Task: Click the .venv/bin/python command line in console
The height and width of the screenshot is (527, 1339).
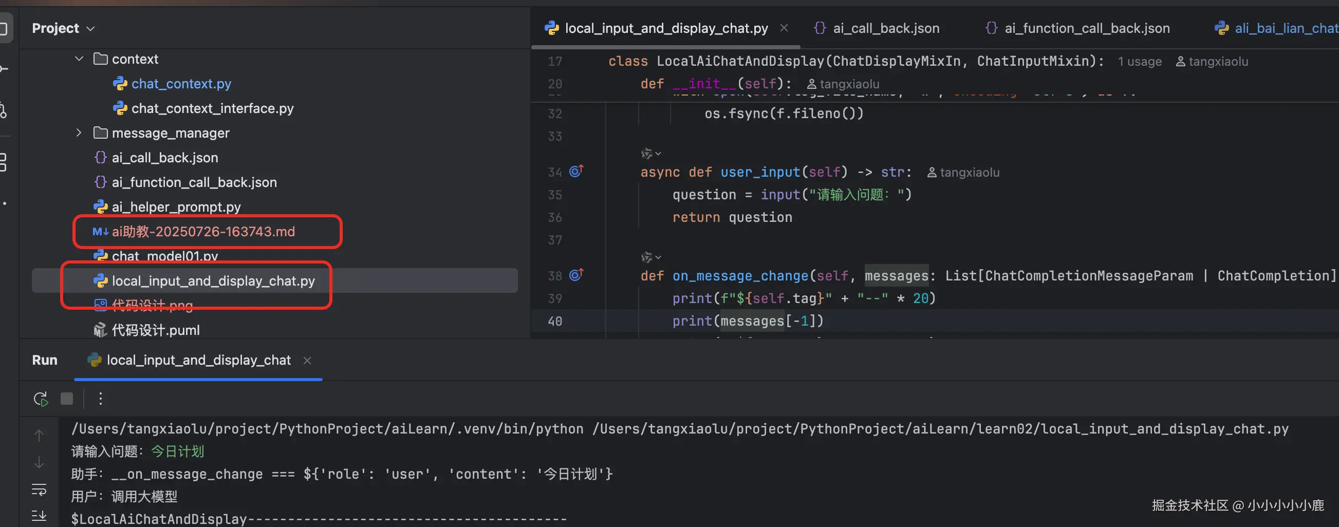Action: [680, 429]
